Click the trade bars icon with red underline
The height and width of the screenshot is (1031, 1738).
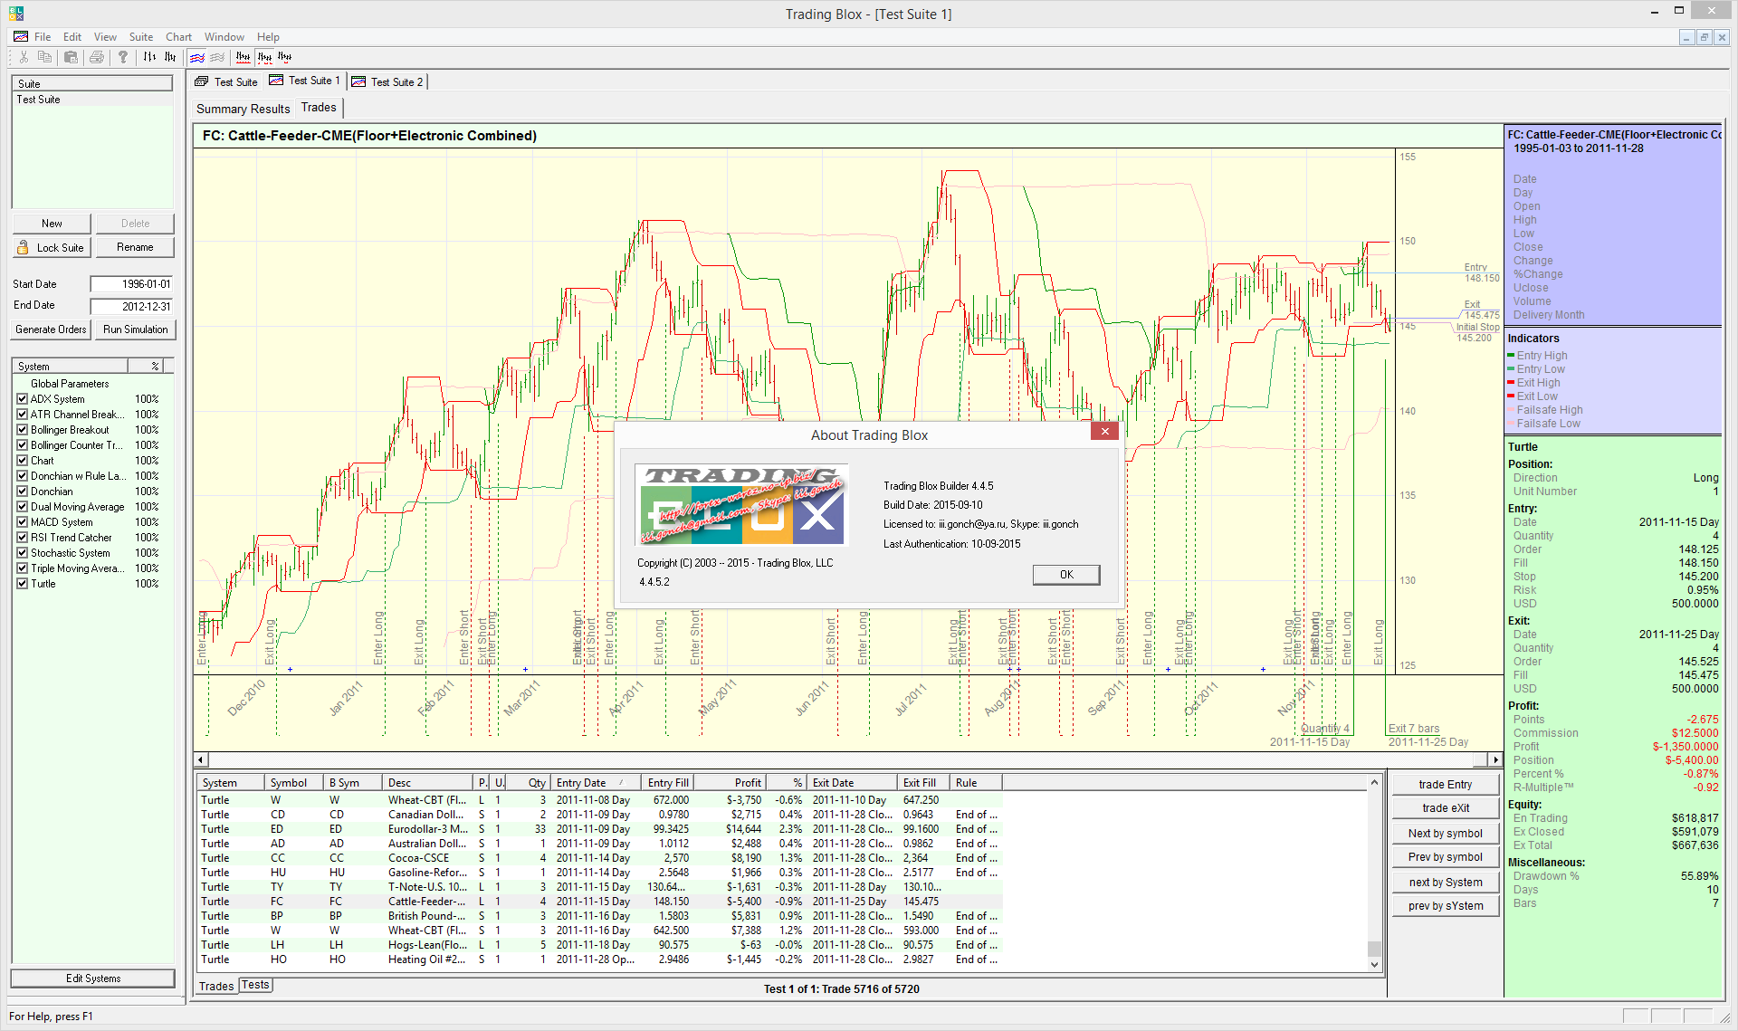[x=243, y=57]
